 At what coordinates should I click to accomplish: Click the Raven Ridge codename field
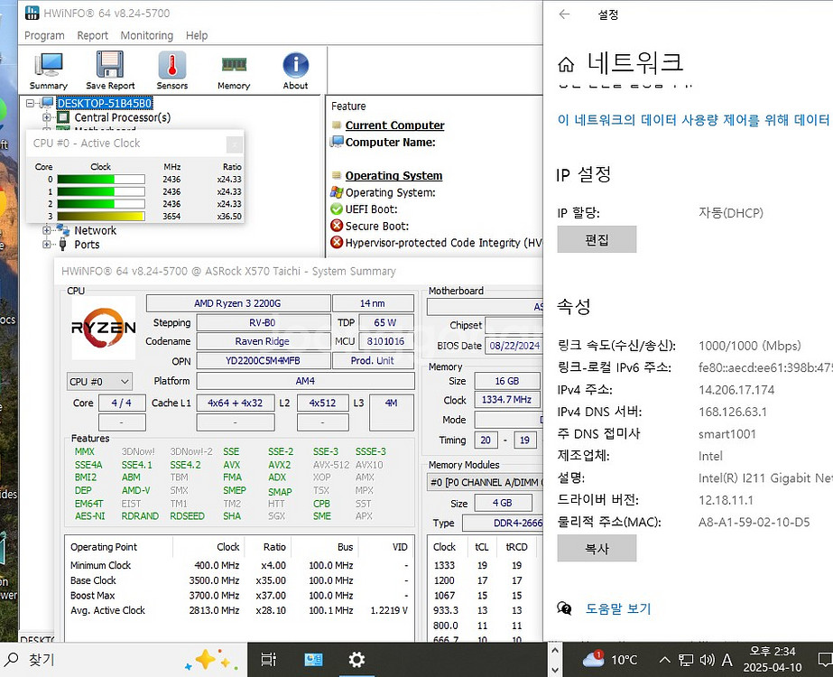click(263, 341)
